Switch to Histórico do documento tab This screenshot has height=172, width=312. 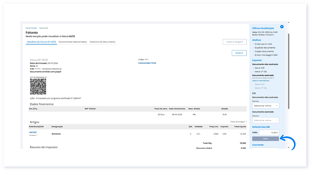[103, 42]
